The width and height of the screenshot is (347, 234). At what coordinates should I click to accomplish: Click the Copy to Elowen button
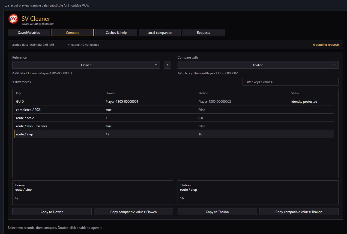point(52,212)
